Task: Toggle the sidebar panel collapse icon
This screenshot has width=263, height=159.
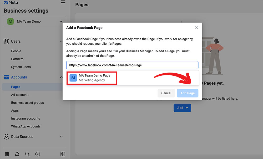Action: 63,154
